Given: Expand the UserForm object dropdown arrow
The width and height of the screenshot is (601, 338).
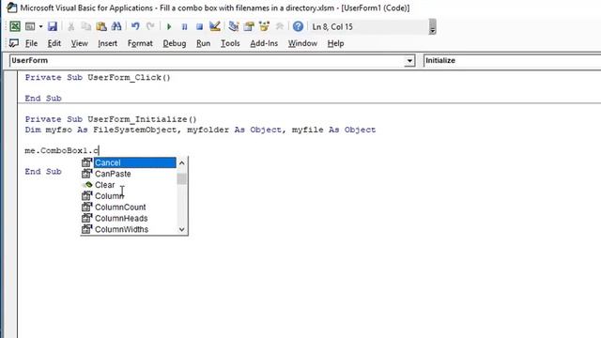Looking at the screenshot, I should tap(409, 61).
